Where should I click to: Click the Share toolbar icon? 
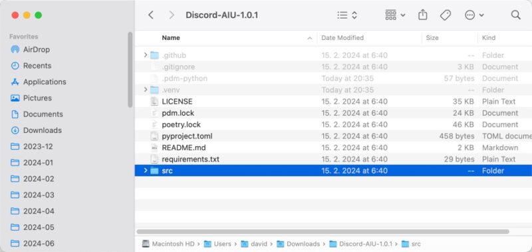pos(422,15)
